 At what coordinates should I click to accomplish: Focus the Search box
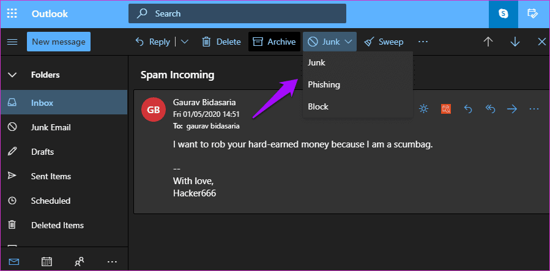(237, 13)
